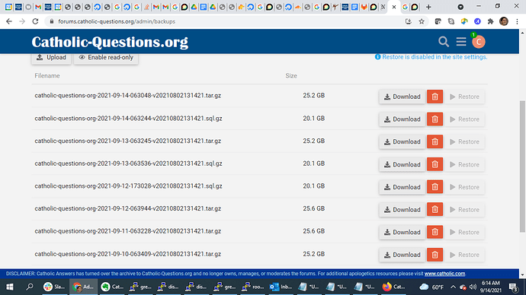This screenshot has width=526, height=295.
Task: Click Restore for the 2021-09-10-063409 backup
Action: click(x=464, y=255)
